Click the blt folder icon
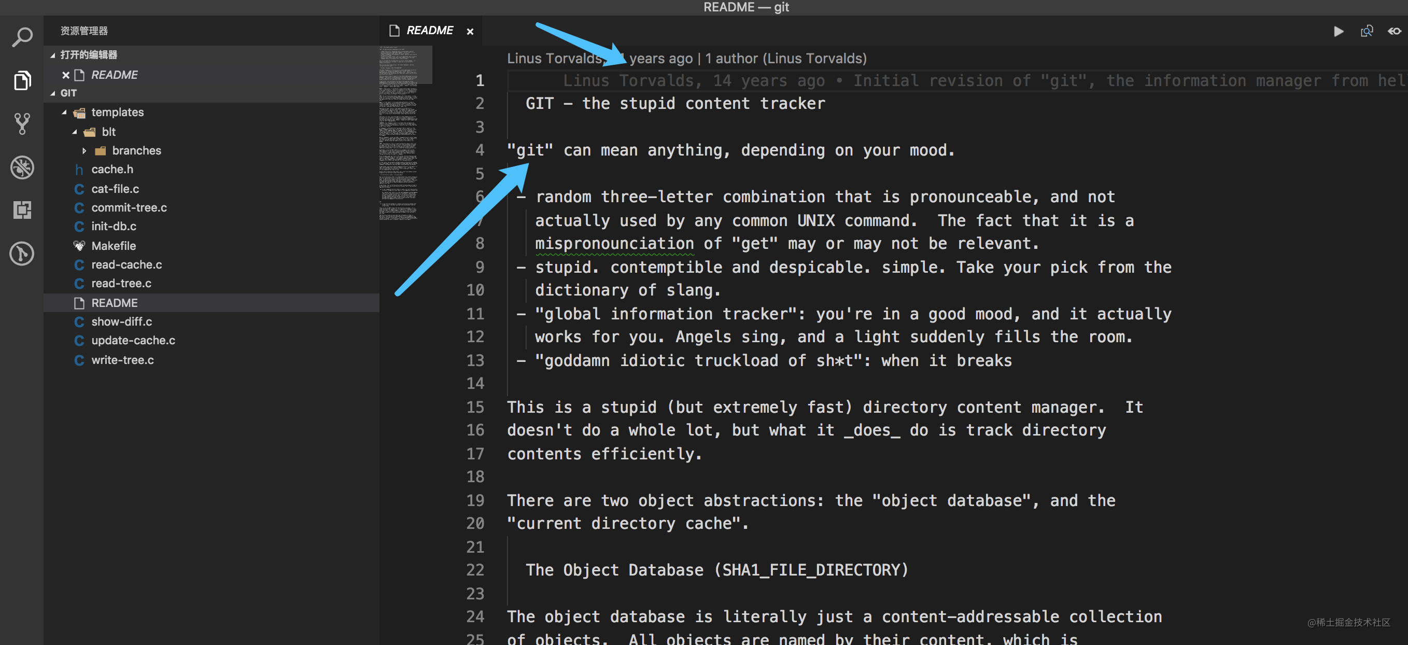 point(90,132)
